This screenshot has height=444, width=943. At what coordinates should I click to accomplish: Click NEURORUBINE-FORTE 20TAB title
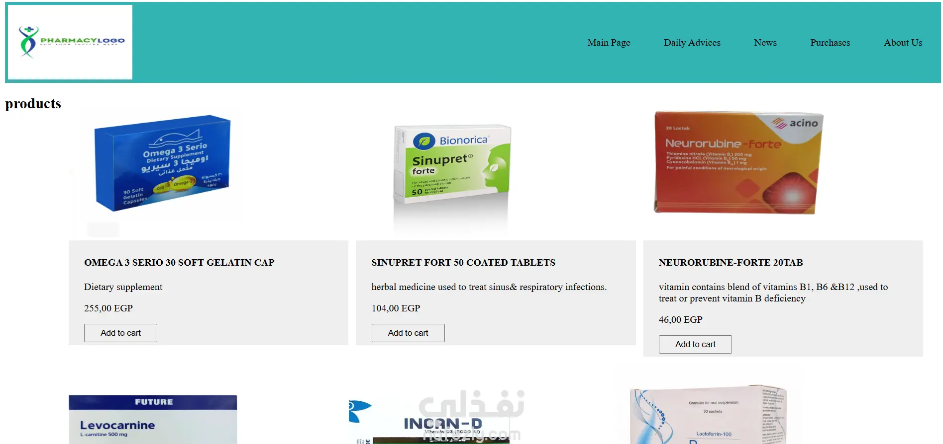click(x=731, y=262)
